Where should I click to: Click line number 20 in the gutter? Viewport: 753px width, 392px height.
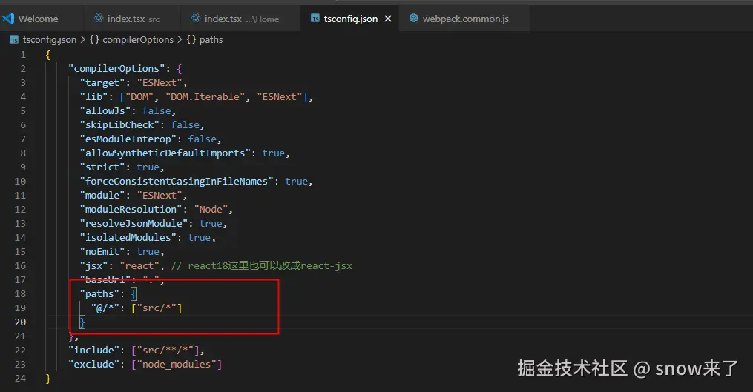pos(20,322)
